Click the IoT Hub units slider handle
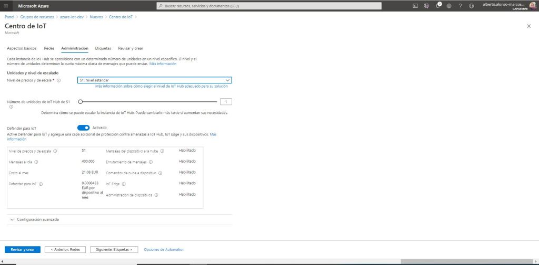 pyautogui.click(x=80, y=102)
